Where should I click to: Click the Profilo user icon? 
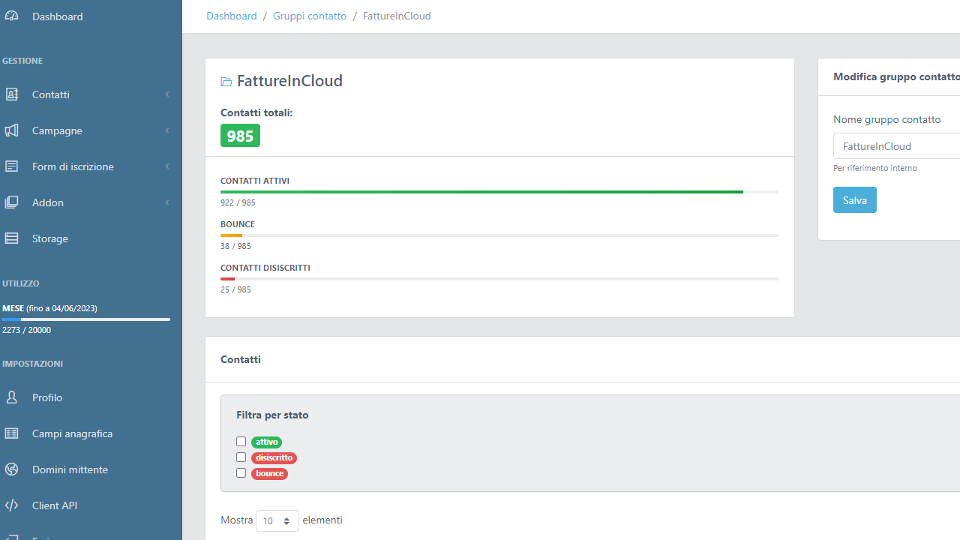[x=11, y=397]
